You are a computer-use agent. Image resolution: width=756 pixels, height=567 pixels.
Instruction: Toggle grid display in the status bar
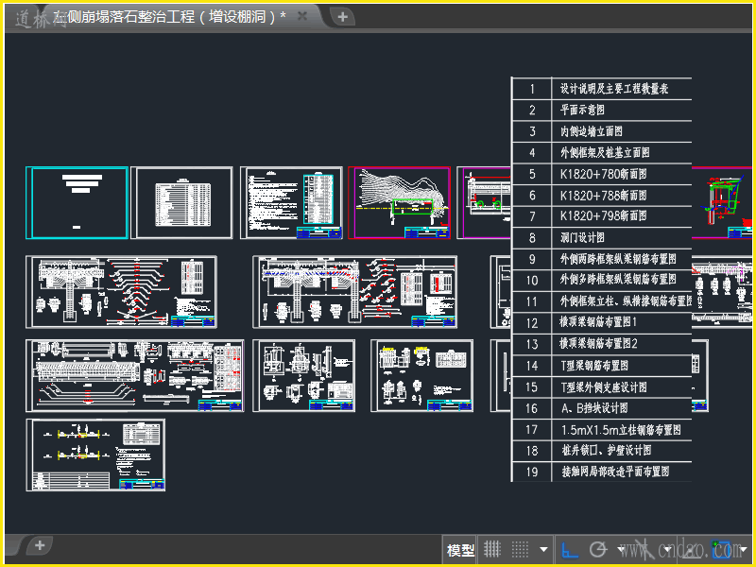492,549
